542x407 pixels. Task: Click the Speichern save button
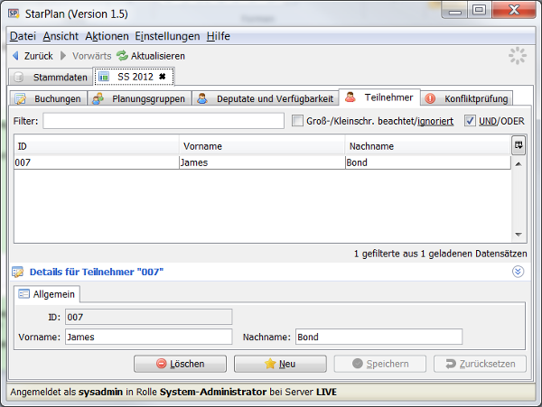[x=380, y=364]
